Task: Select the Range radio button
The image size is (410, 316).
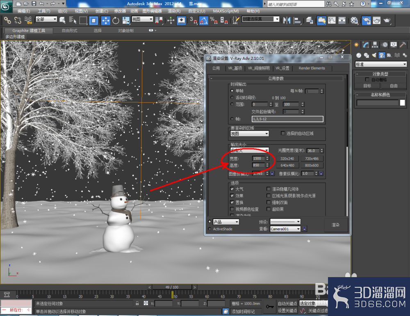Action: click(232, 104)
